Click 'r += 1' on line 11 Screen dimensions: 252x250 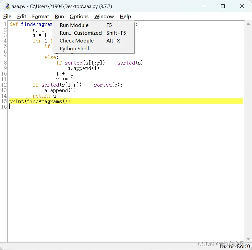65,79
